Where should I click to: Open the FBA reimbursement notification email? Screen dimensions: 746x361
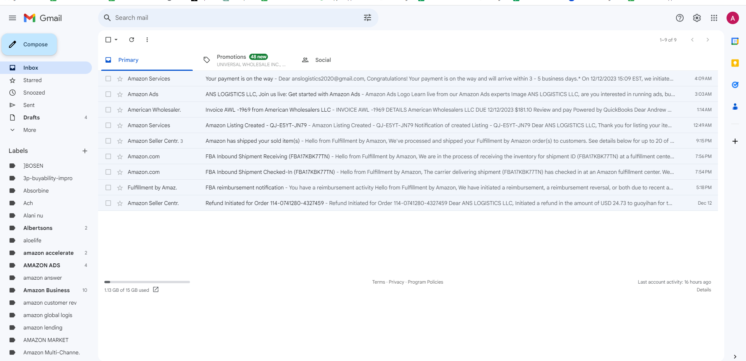(408, 188)
